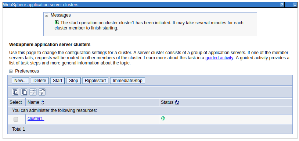Screen dimensions: 299x141
Task: Click the Delete button
Action: pos(40,81)
